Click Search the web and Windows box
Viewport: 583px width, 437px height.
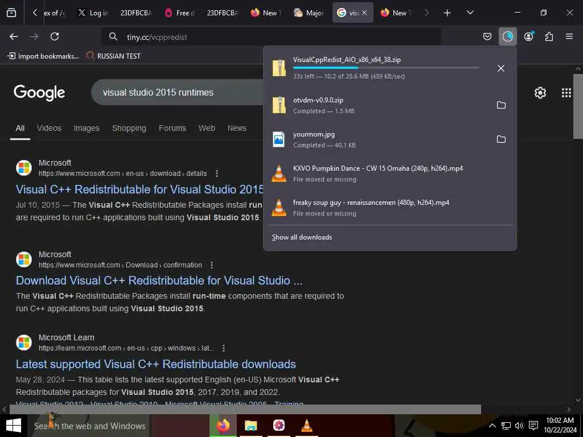coord(88,426)
